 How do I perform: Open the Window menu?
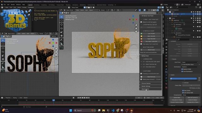coord(18,5)
